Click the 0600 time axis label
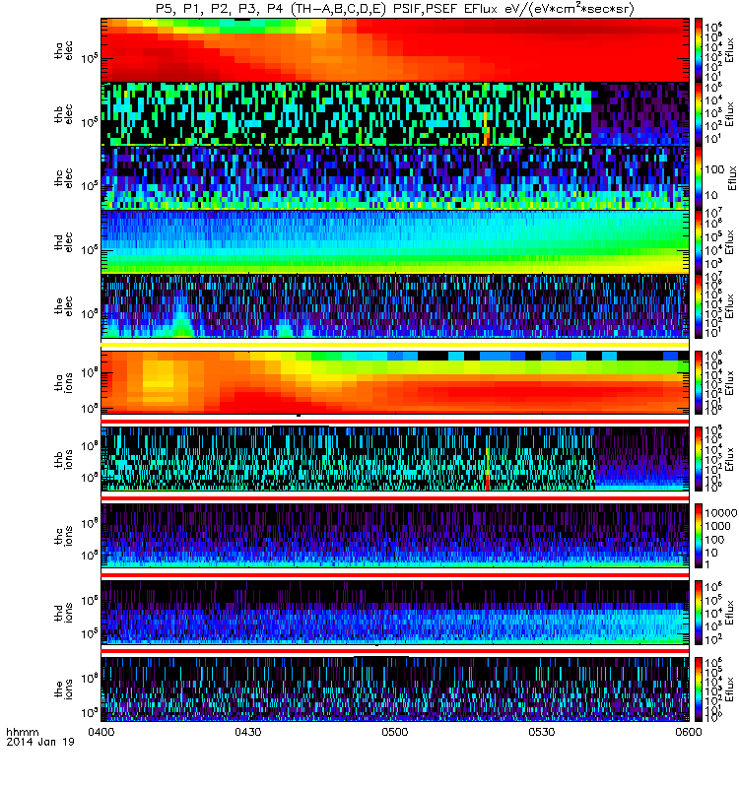 (x=688, y=732)
